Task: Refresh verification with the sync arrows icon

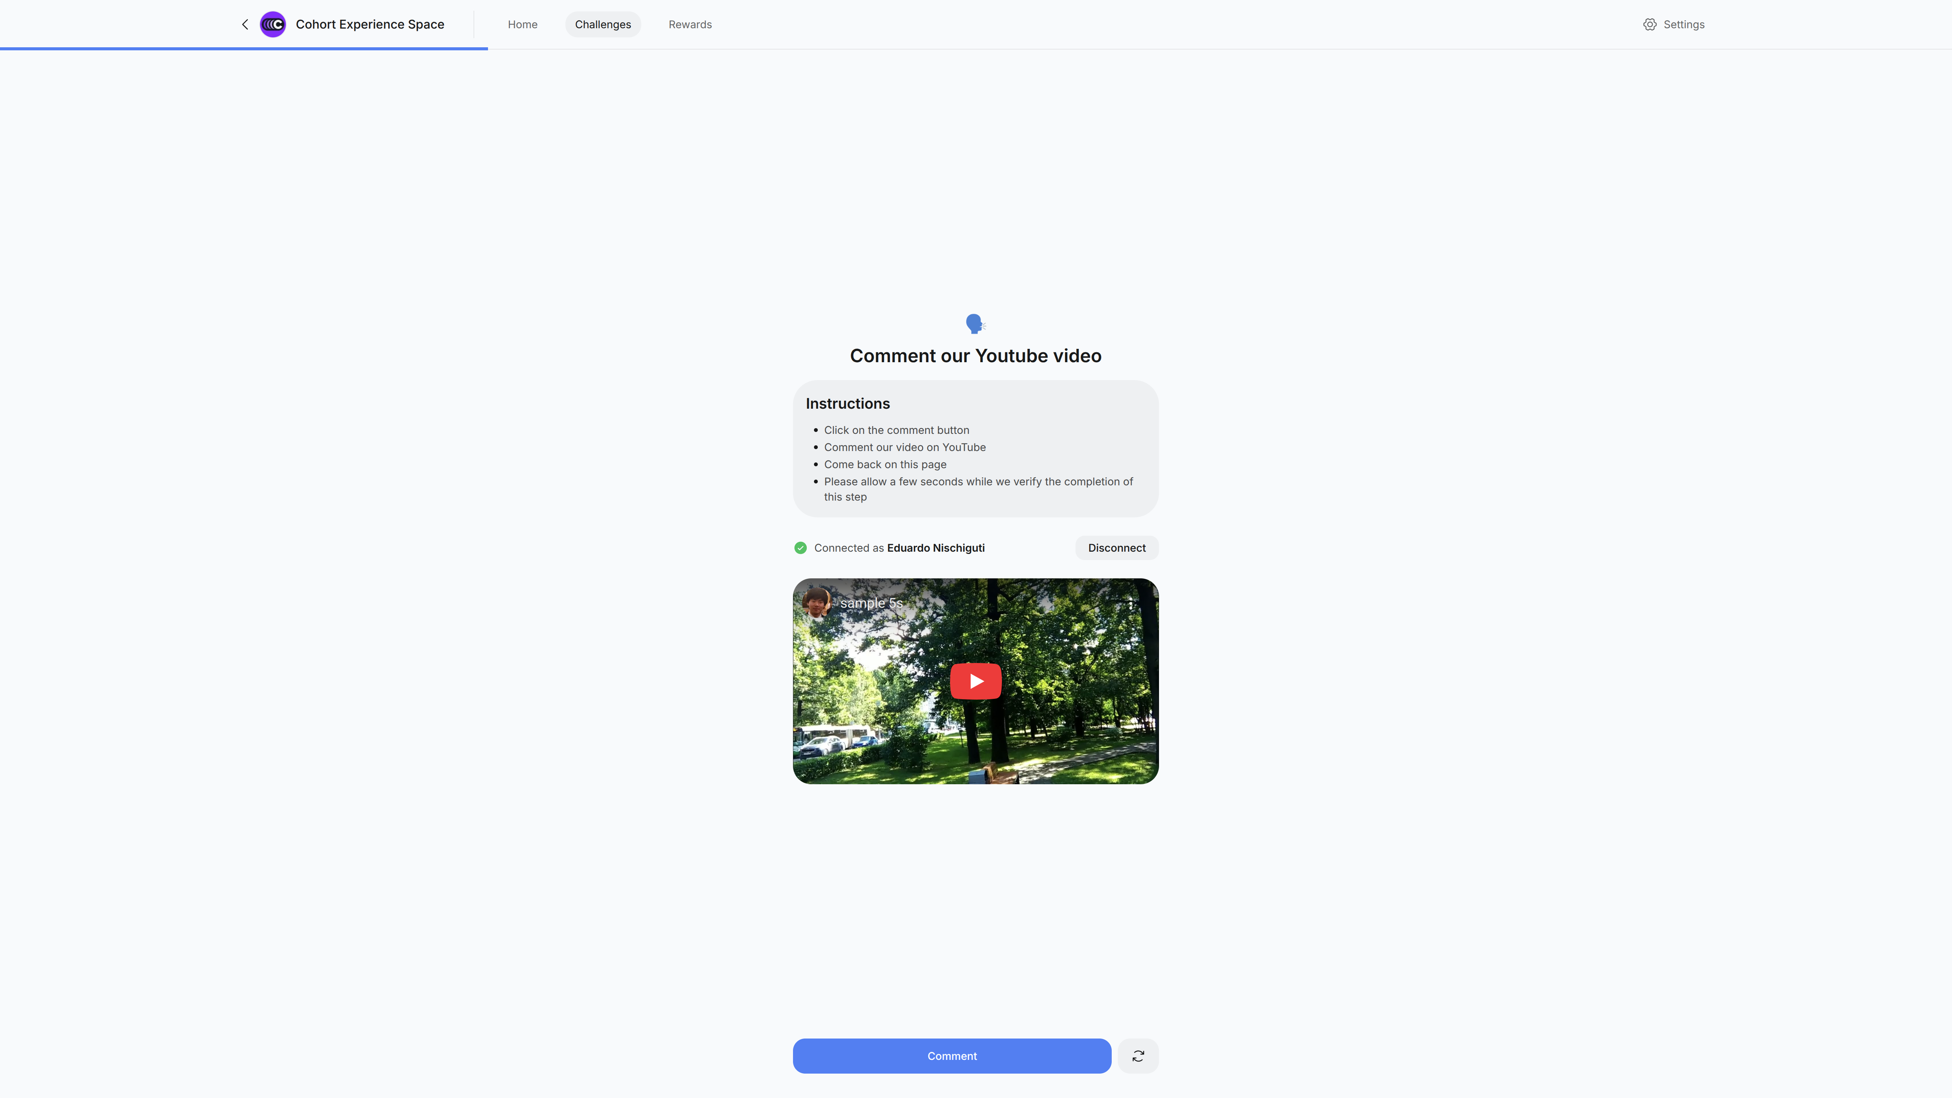Action: pos(1138,1056)
